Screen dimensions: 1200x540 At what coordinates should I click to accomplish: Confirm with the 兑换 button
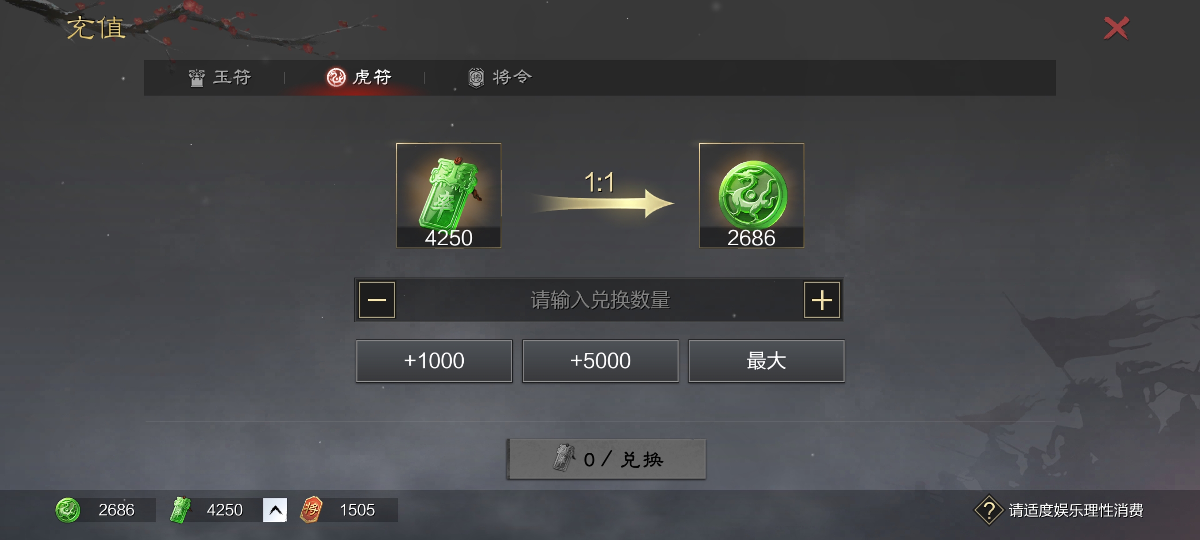point(606,459)
